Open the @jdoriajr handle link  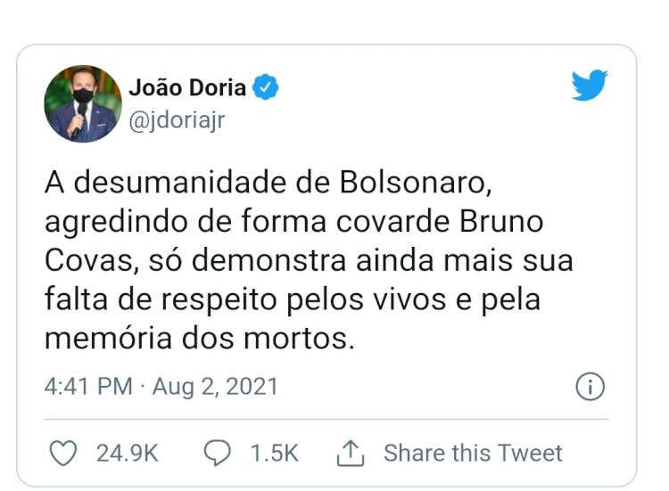177,121
